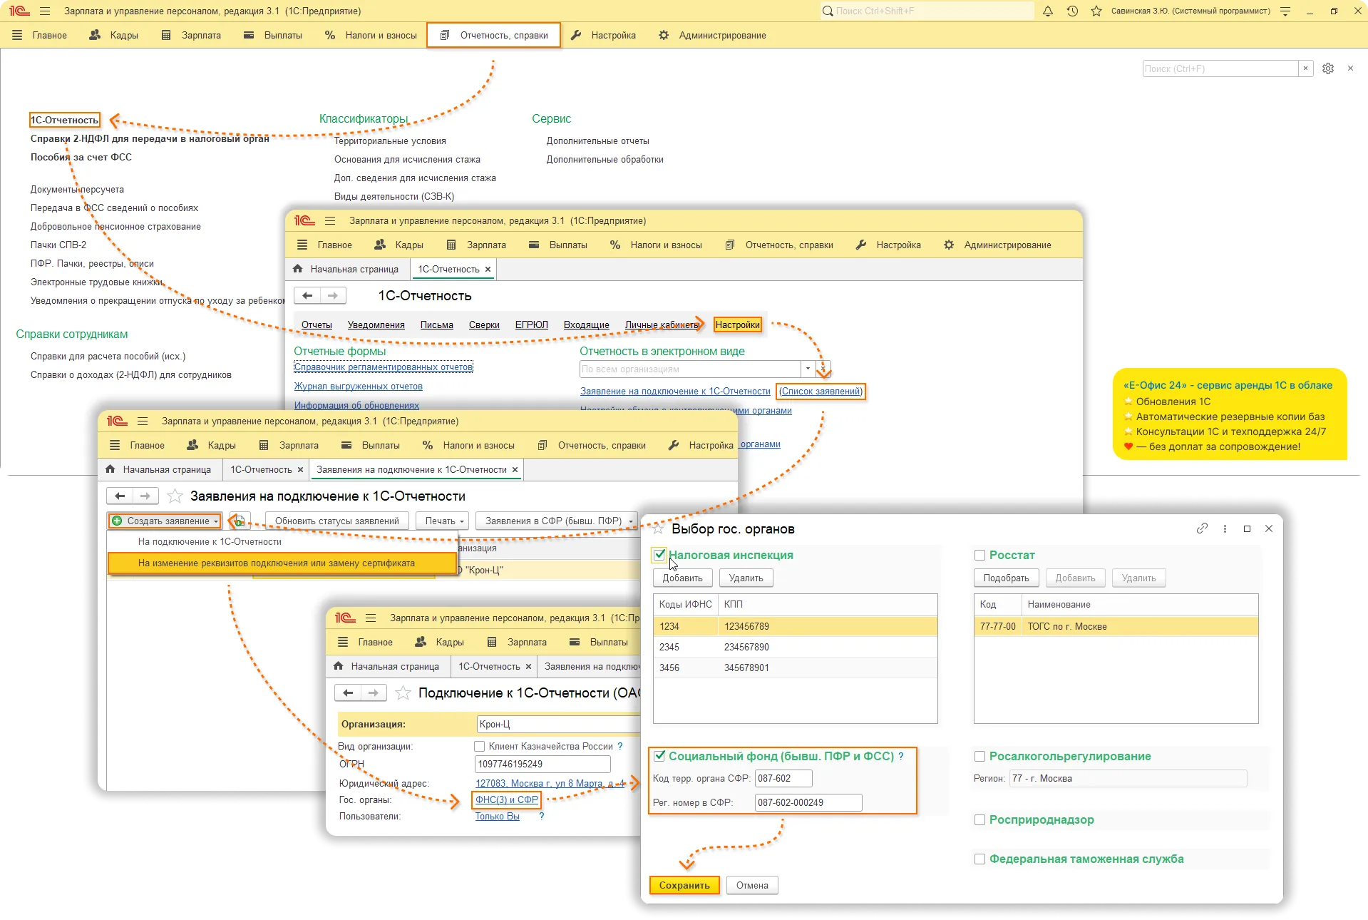
Task: Open Администрирование section in the main menu
Action: coord(712,35)
